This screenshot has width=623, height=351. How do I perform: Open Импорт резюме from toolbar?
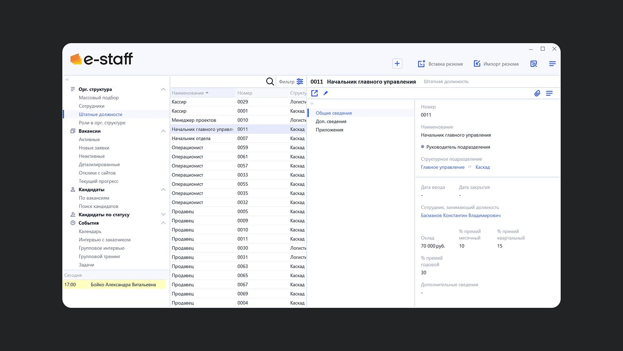[x=496, y=64]
